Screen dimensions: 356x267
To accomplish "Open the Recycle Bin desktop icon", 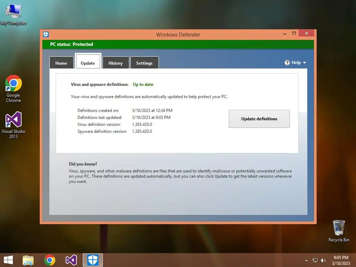I will 339,231.
